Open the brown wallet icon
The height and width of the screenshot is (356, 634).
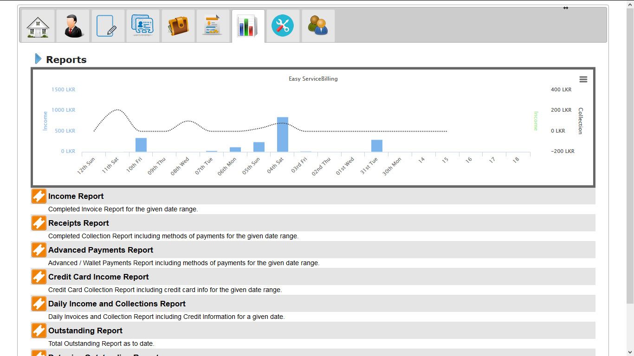click(178, 26)
